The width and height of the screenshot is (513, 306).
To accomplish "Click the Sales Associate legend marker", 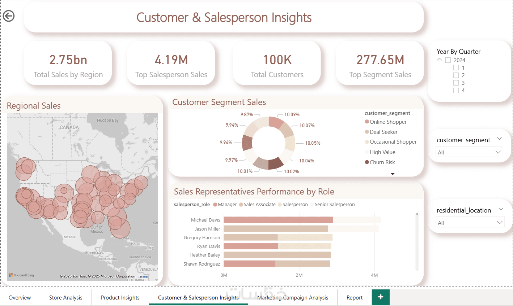I will [241, 205].
